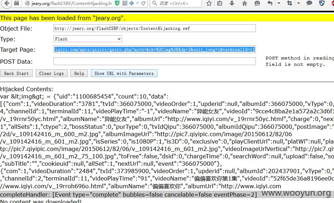The height and width of the screenshot is (203, 334).
Task: Click the albumName "偏偏喜欢你" text
Action: [166, 186]
